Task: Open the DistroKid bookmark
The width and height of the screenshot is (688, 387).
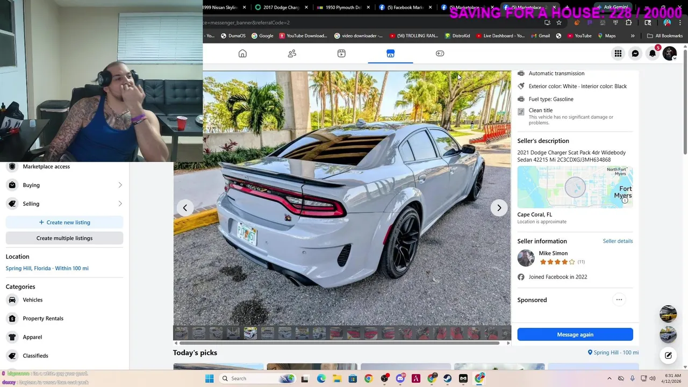Action: pos(457,36)
